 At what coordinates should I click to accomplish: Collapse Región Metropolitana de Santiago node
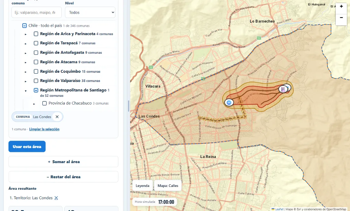[x=26, y=91]
